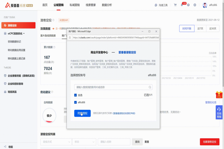Viewport: 224px width, 149px height.
Task: Open notifications bell with 120 badge
Action: [182, 5]
